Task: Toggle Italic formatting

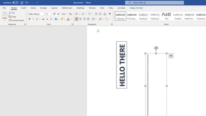Action: tap(33, 19)
